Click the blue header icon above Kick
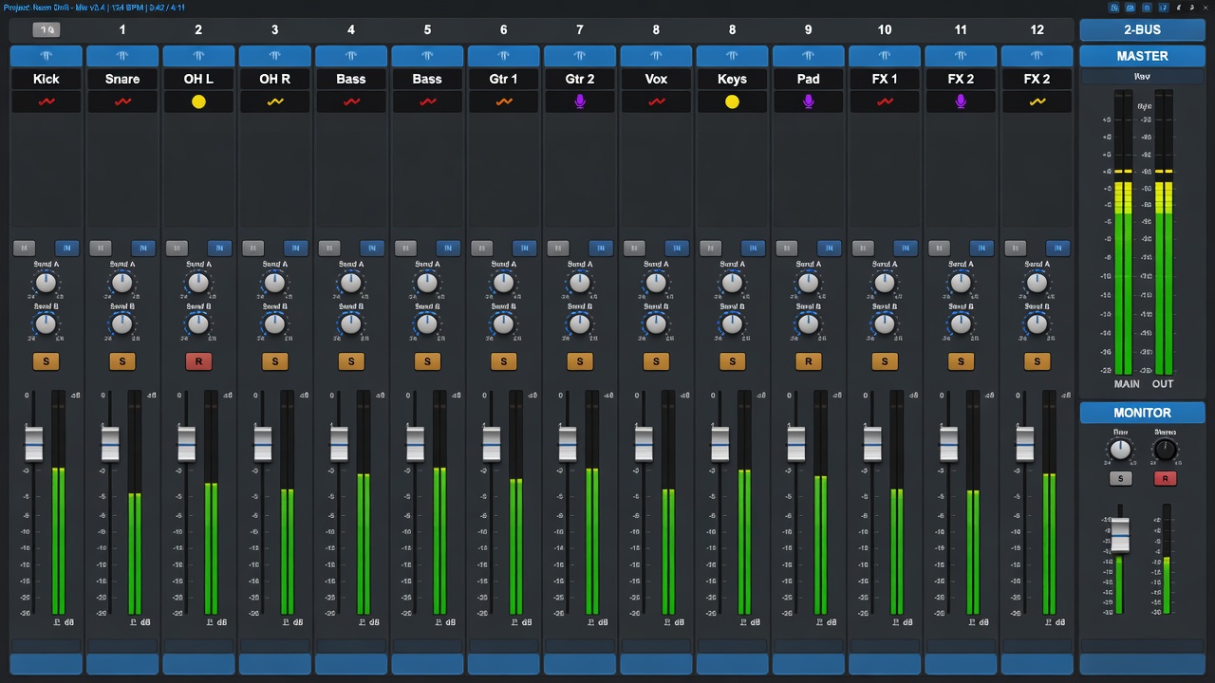Image resolution: width=1215 pixels, height=683 pixels. coord(46,56)
